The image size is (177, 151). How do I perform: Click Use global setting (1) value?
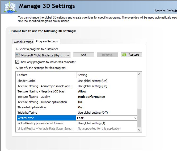(x=91, y=123)
